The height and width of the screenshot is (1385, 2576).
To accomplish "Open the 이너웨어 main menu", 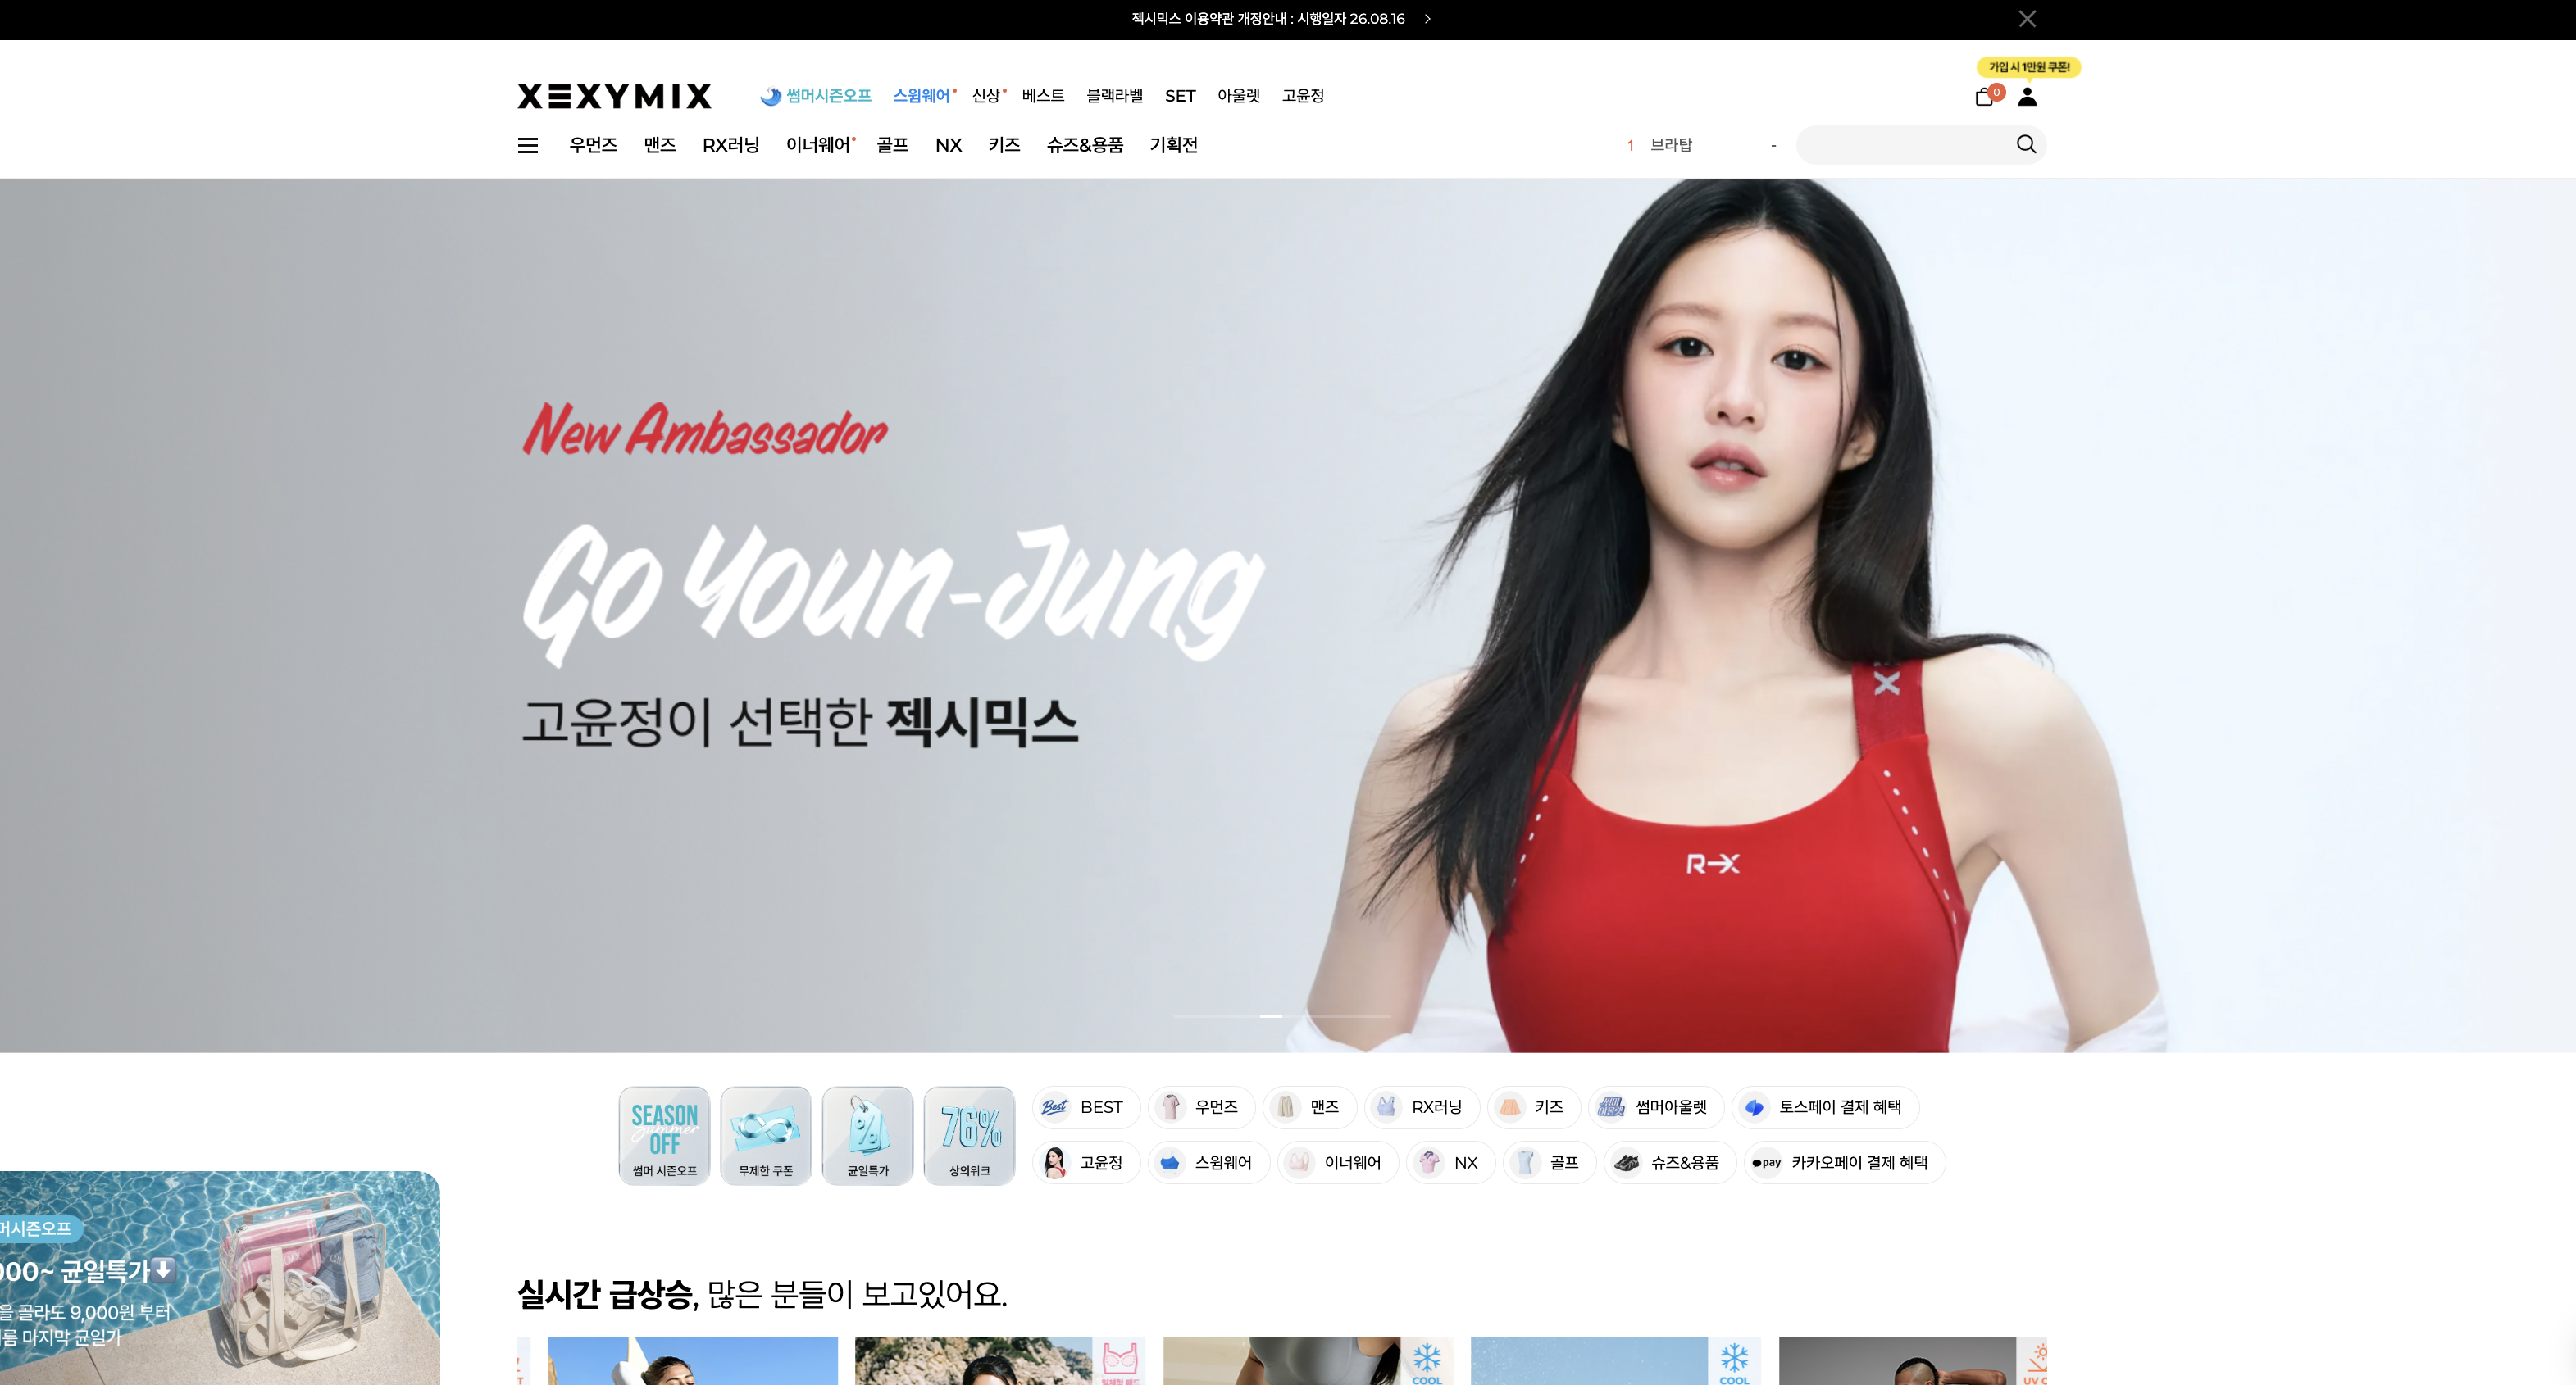I will 819,145.
